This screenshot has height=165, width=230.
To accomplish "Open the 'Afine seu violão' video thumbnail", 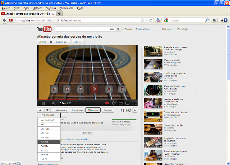I will click(153, 64).
